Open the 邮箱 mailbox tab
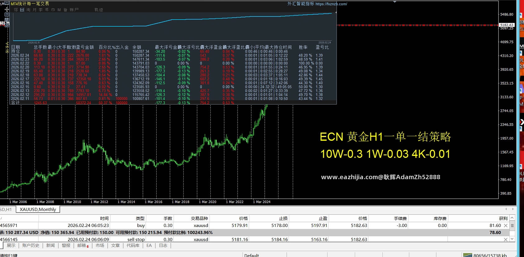 [83, 246]
